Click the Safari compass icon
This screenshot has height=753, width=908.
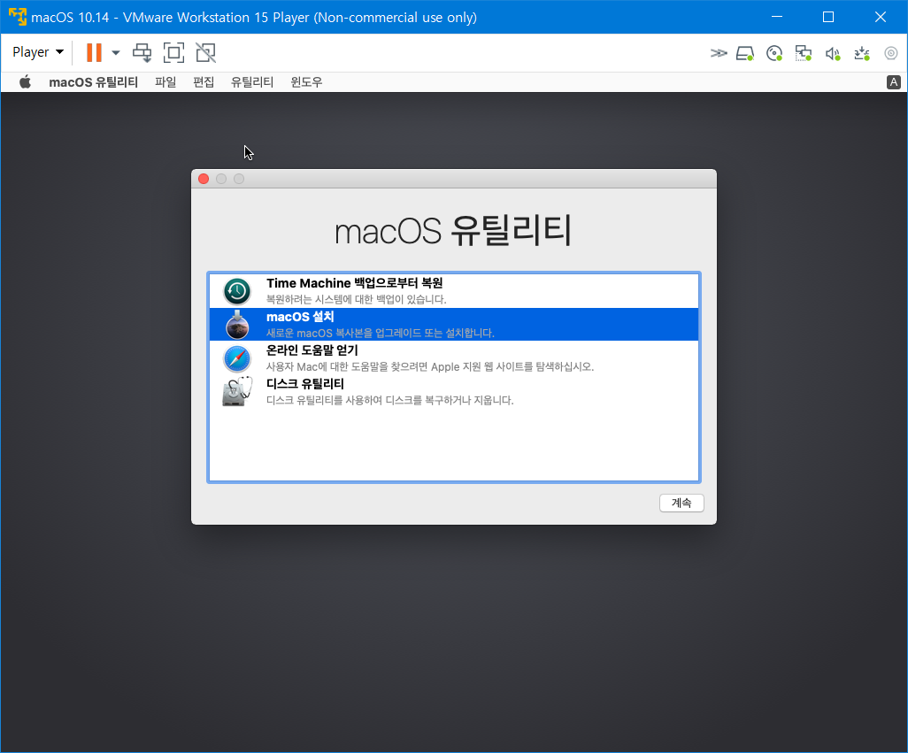pos(237,358)
